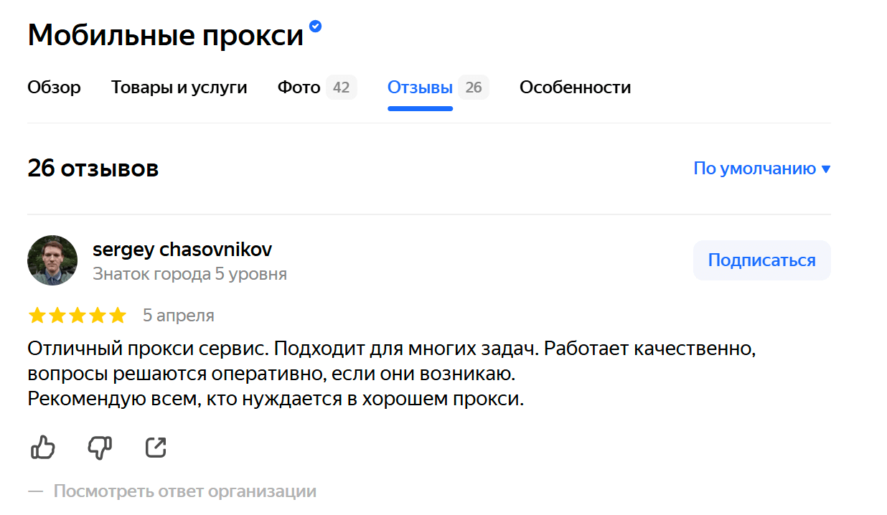The height and width of the screenshot is (515, 887).
Task: Dislike the review with the thumbs-down icon
Action: pyautogui.click(x=100, y=448)
